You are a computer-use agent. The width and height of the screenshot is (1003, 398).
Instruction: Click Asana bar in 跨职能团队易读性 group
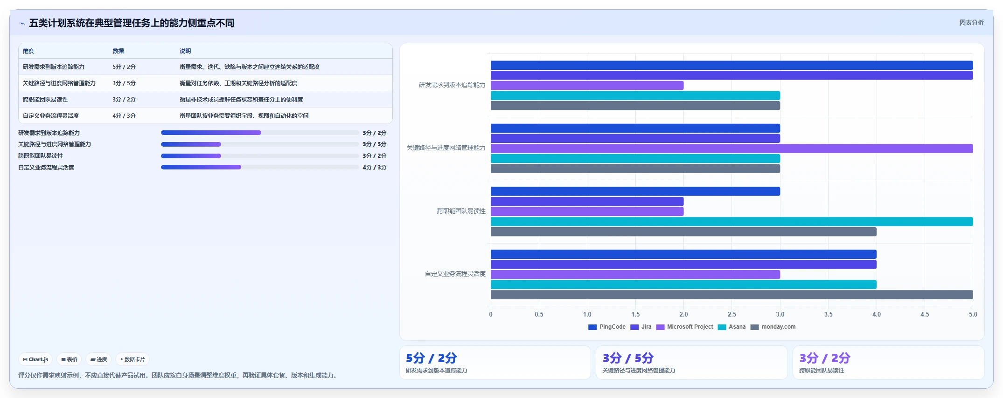[732, 222]
